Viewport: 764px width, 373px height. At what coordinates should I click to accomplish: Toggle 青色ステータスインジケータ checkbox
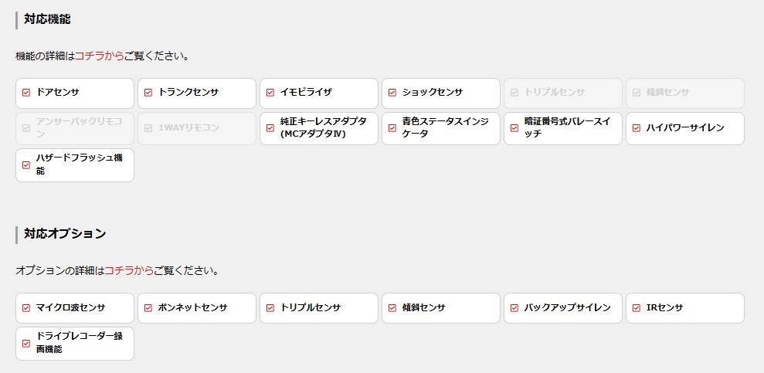(x=392, y=128)
